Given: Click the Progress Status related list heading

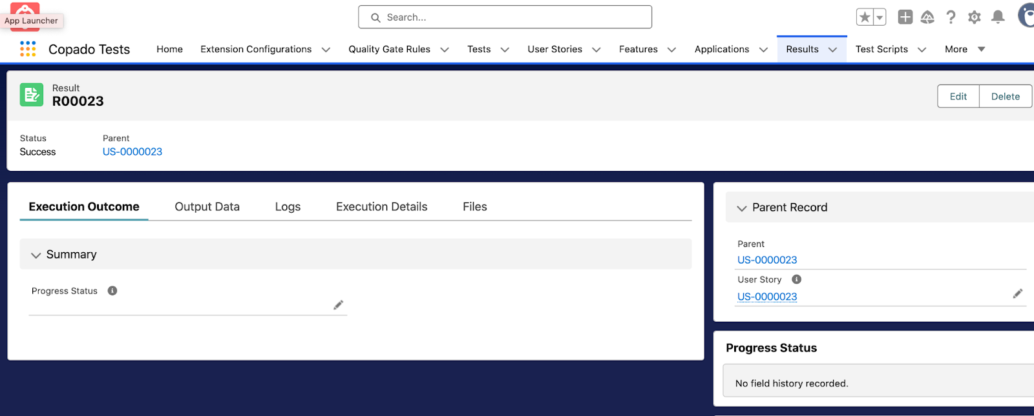Looking at the screenshot, I should click(x=771, y=348).
